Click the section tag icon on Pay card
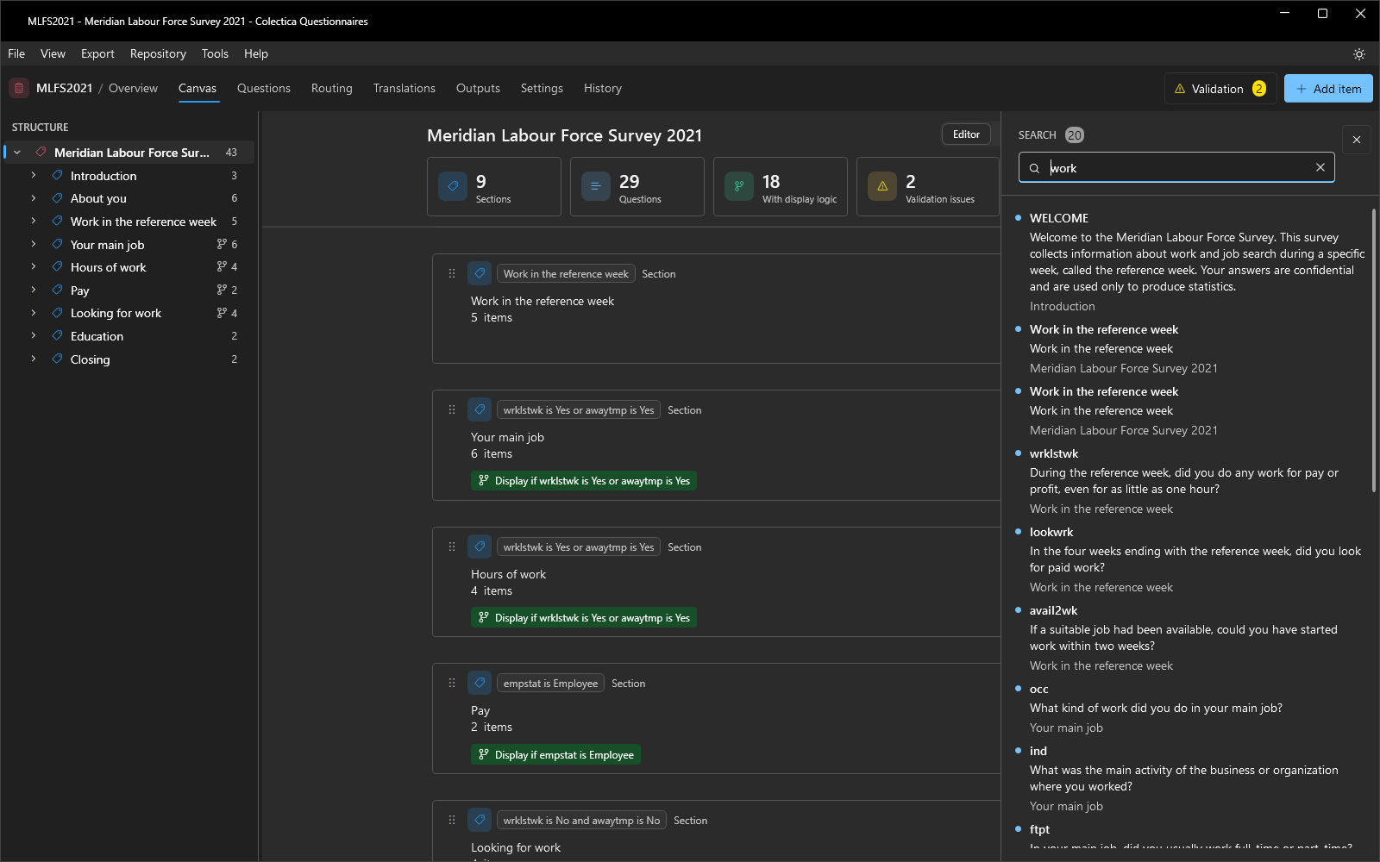 coord(480,683)
